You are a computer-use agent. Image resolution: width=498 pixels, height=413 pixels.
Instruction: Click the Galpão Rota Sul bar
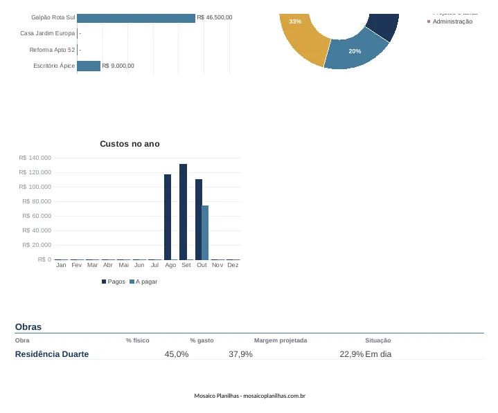click(x=136, y=18)
